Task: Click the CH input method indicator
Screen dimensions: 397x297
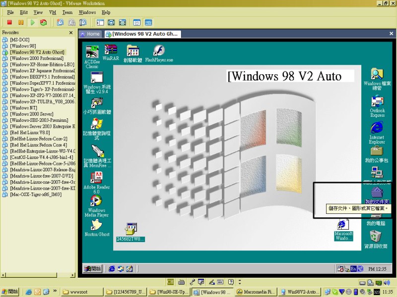Action: [x=170, y=282]
